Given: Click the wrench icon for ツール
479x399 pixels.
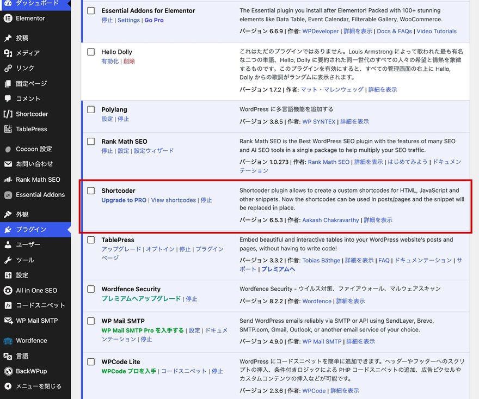Looking at the screenshot, I should [x=8, y=260].
